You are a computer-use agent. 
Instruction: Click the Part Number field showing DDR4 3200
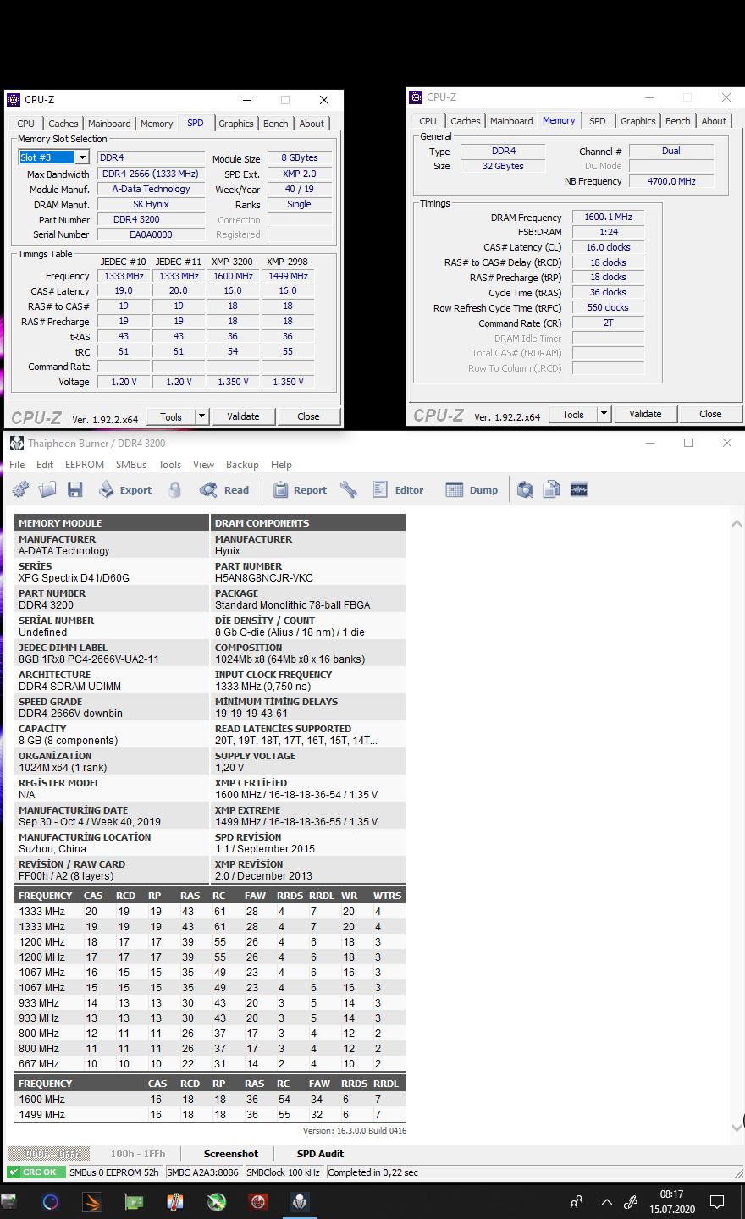pyautogui.click(x=151, y=219)
